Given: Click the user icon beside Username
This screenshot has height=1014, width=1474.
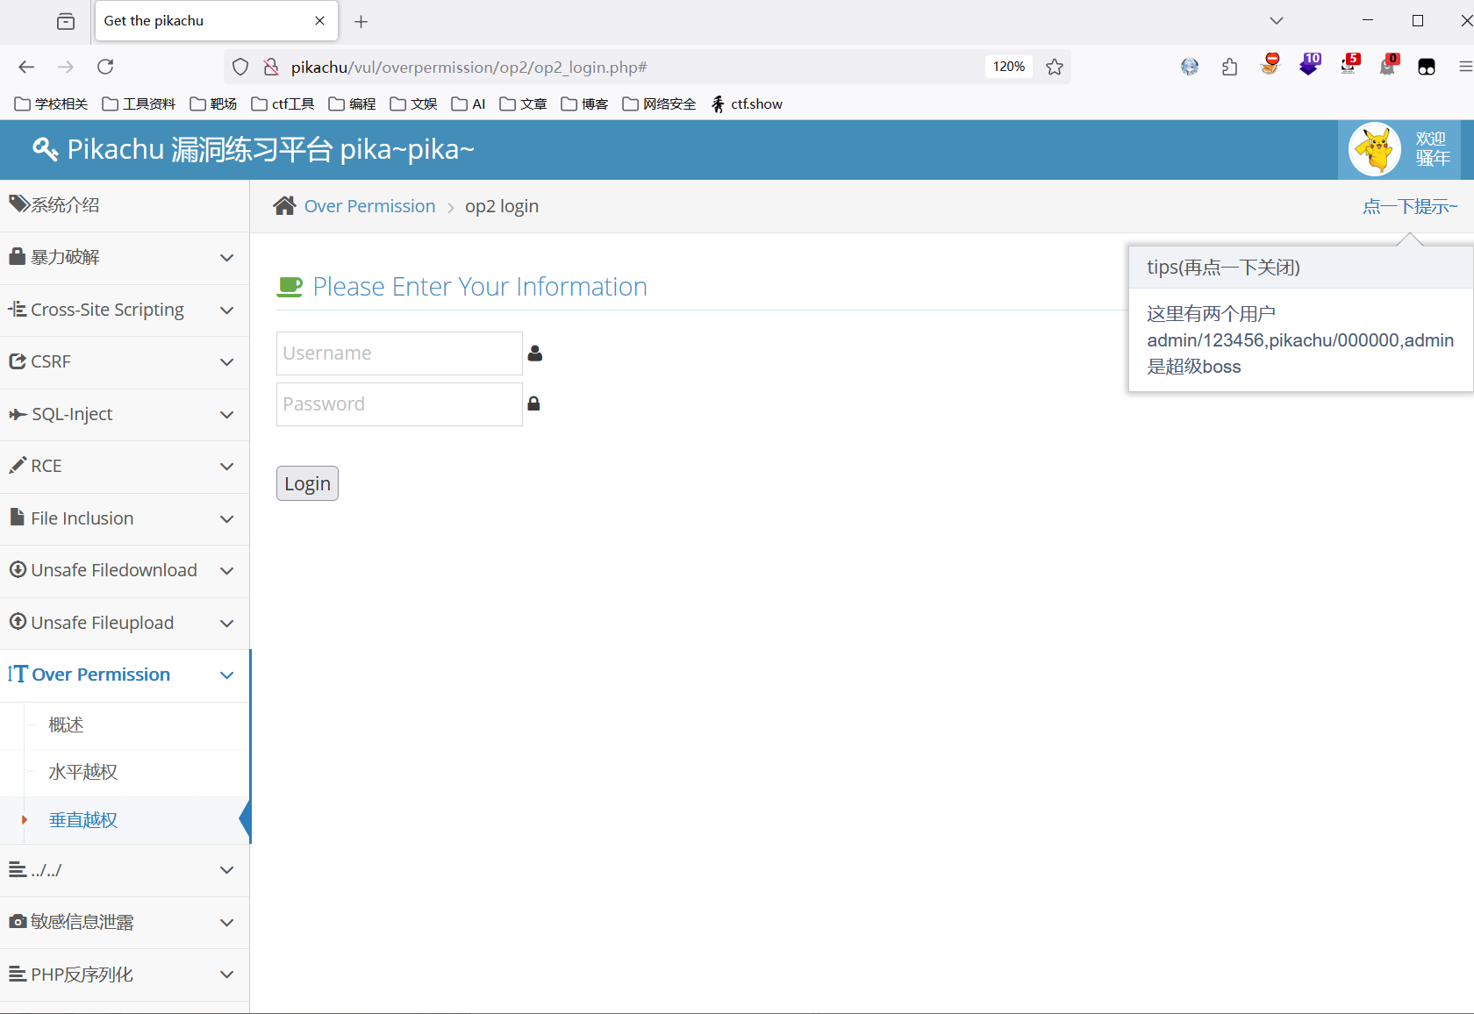Looking at the screenshot, I should pos(535,353).
